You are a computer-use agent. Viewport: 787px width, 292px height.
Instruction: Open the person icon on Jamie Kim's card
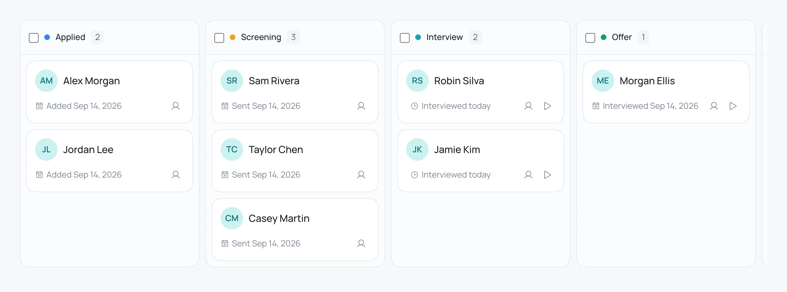(x=528, y=175)
